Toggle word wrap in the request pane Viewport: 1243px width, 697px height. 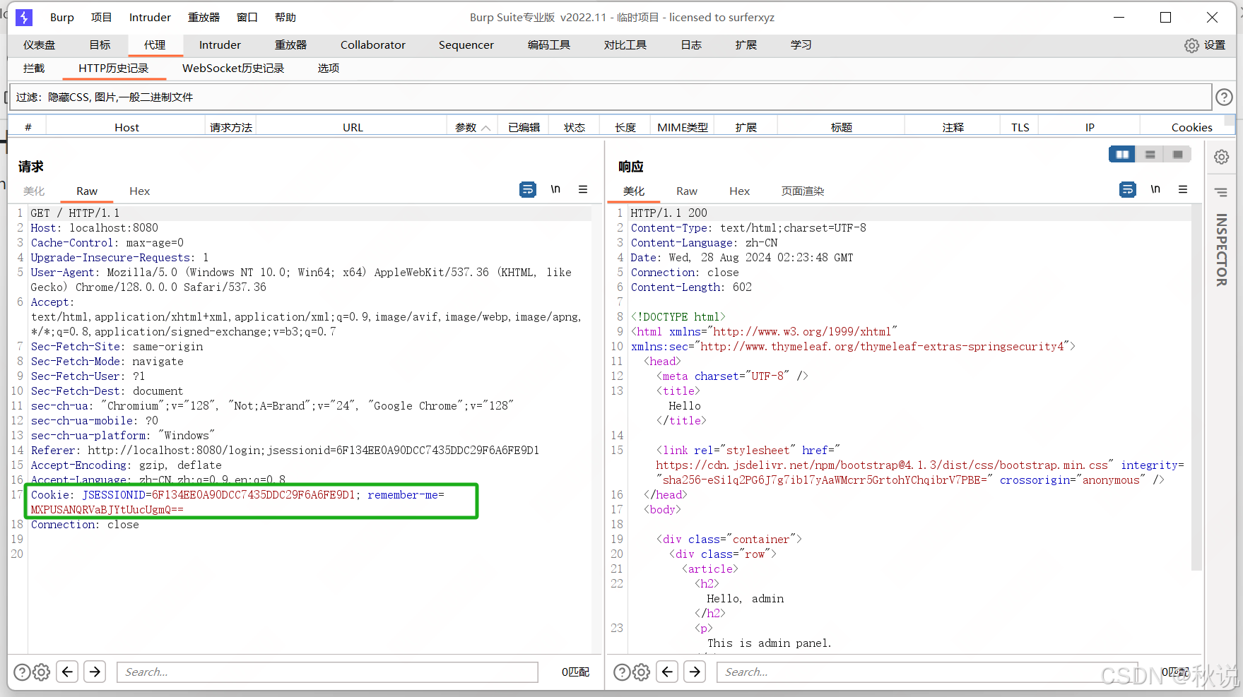pyautogui.click(x=528, y=189)
